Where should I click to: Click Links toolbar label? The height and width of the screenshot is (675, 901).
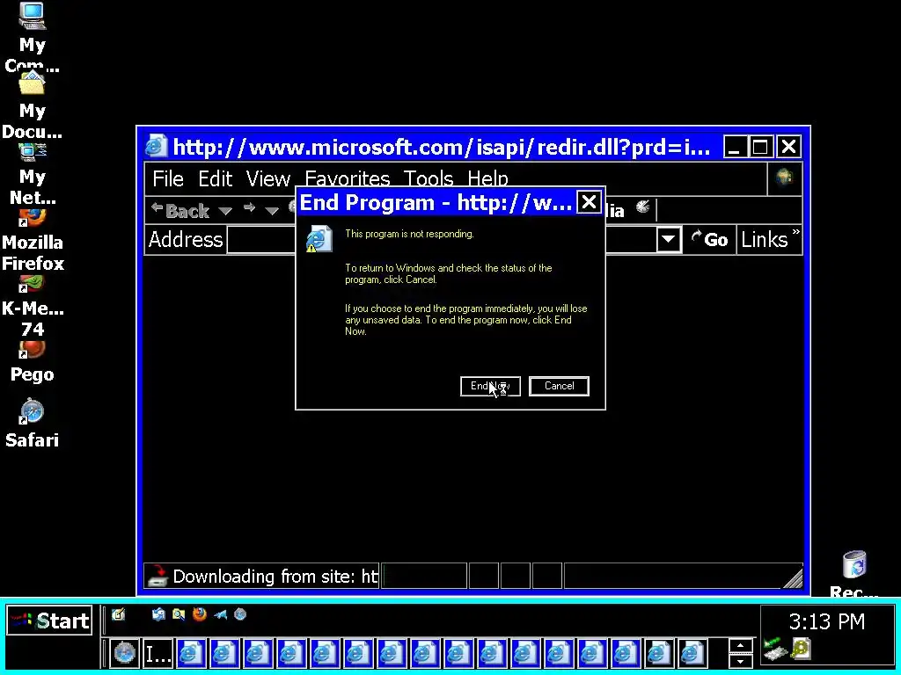pos(764,239)
